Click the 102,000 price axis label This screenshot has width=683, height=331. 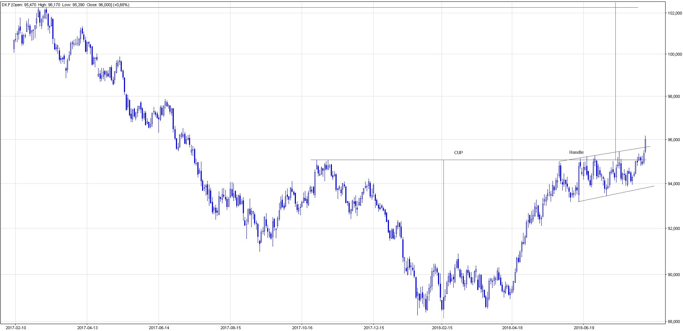pyautogui.click(x=675, y=13)
